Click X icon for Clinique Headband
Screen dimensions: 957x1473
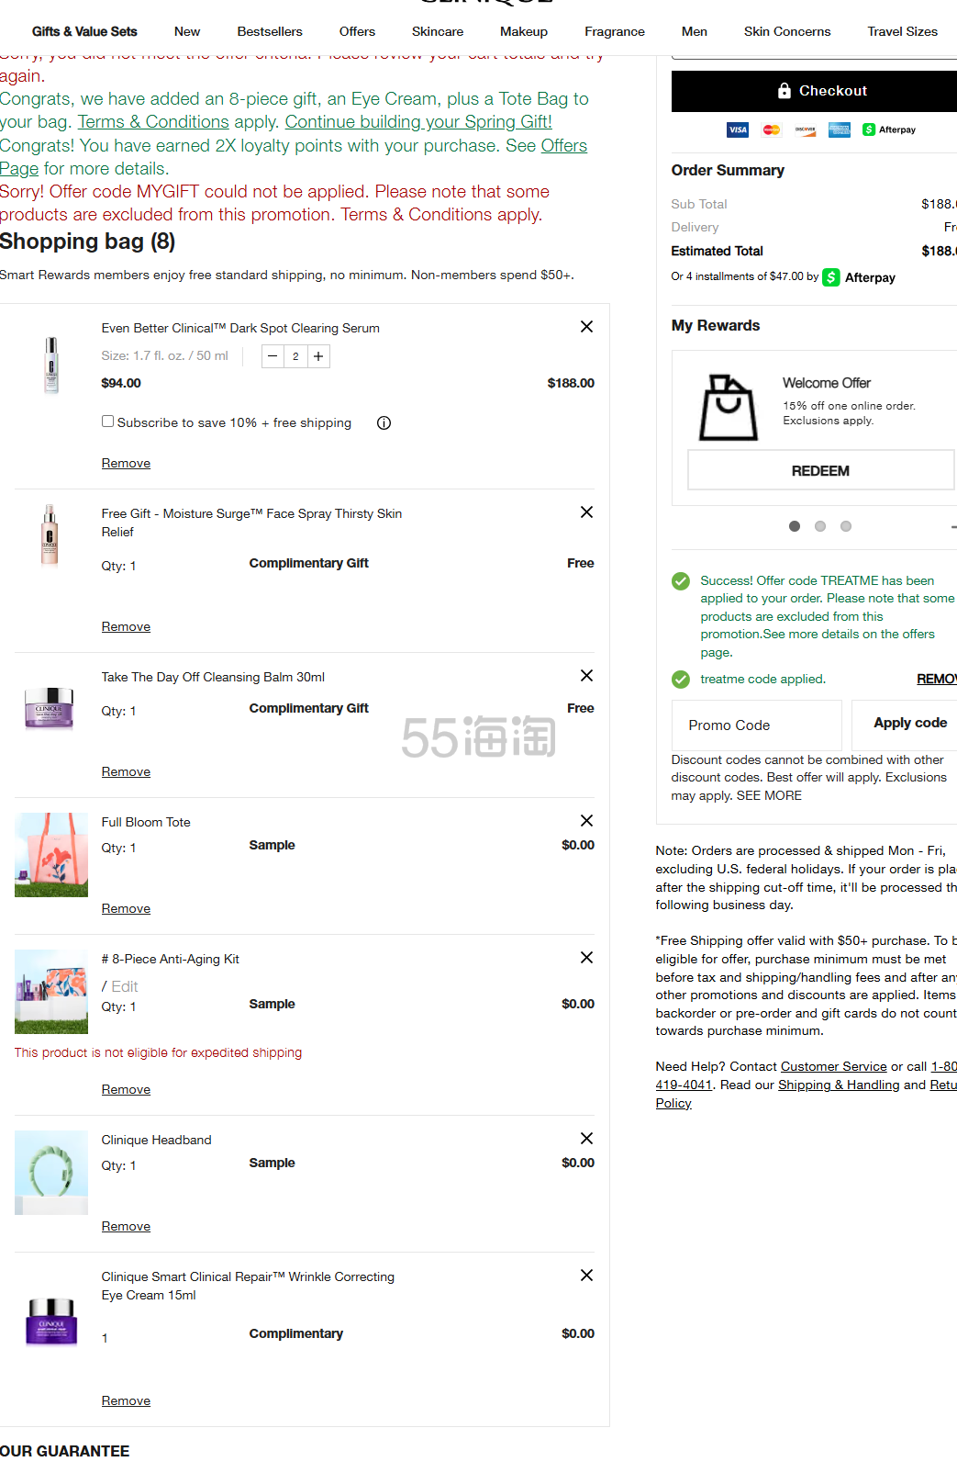pyautogui.click(x=586, y=1139)
